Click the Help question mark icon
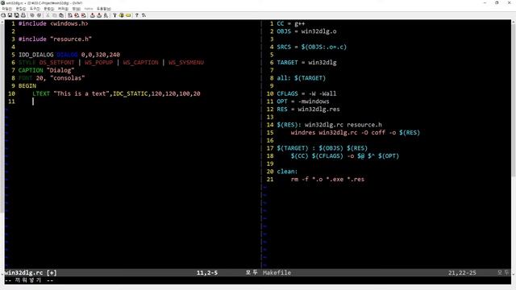 pos(137,15)
